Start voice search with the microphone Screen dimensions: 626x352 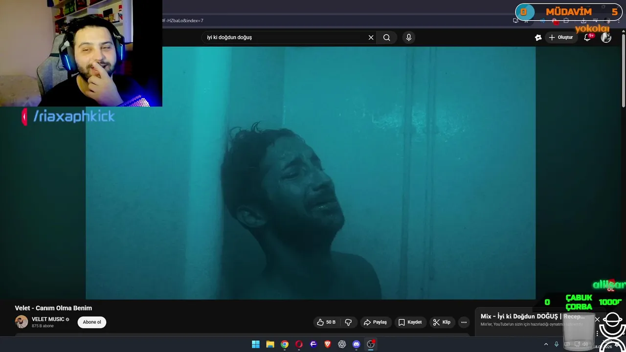point(409,38)
